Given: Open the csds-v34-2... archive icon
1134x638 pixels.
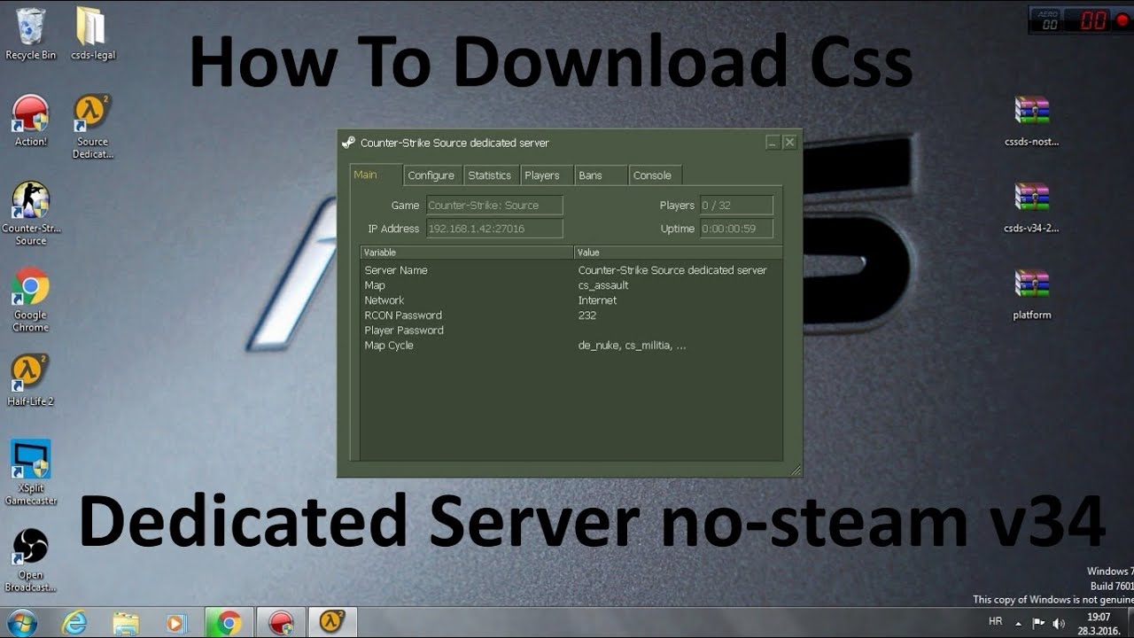Looking at the screenshot, I should click(1032, 207).
